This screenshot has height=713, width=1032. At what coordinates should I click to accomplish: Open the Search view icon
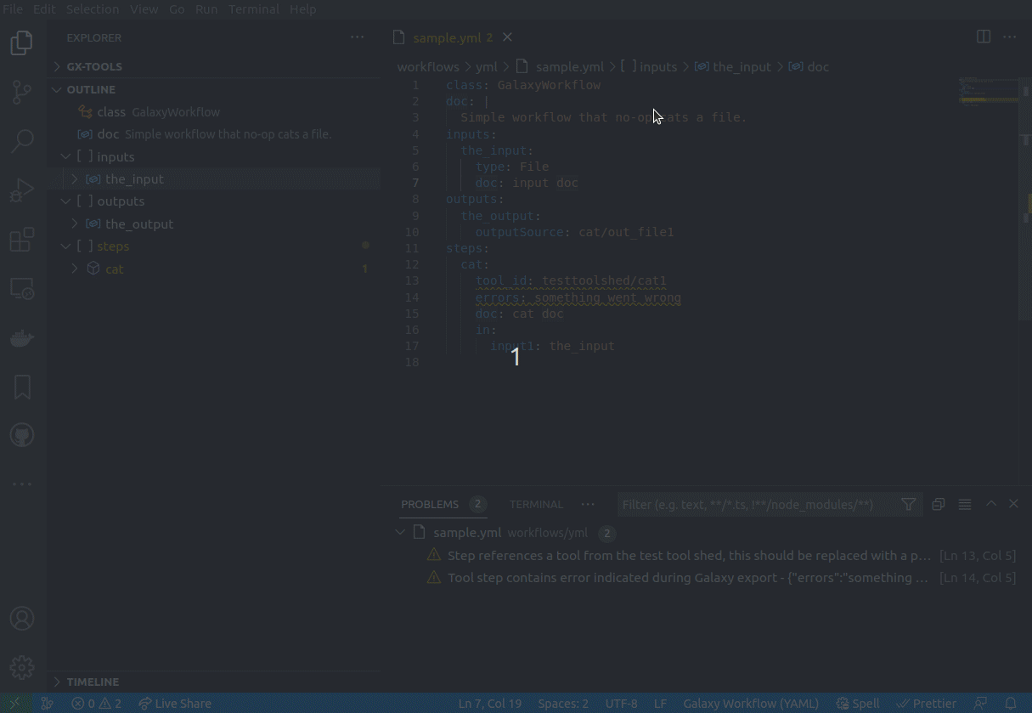click(22, 141)
